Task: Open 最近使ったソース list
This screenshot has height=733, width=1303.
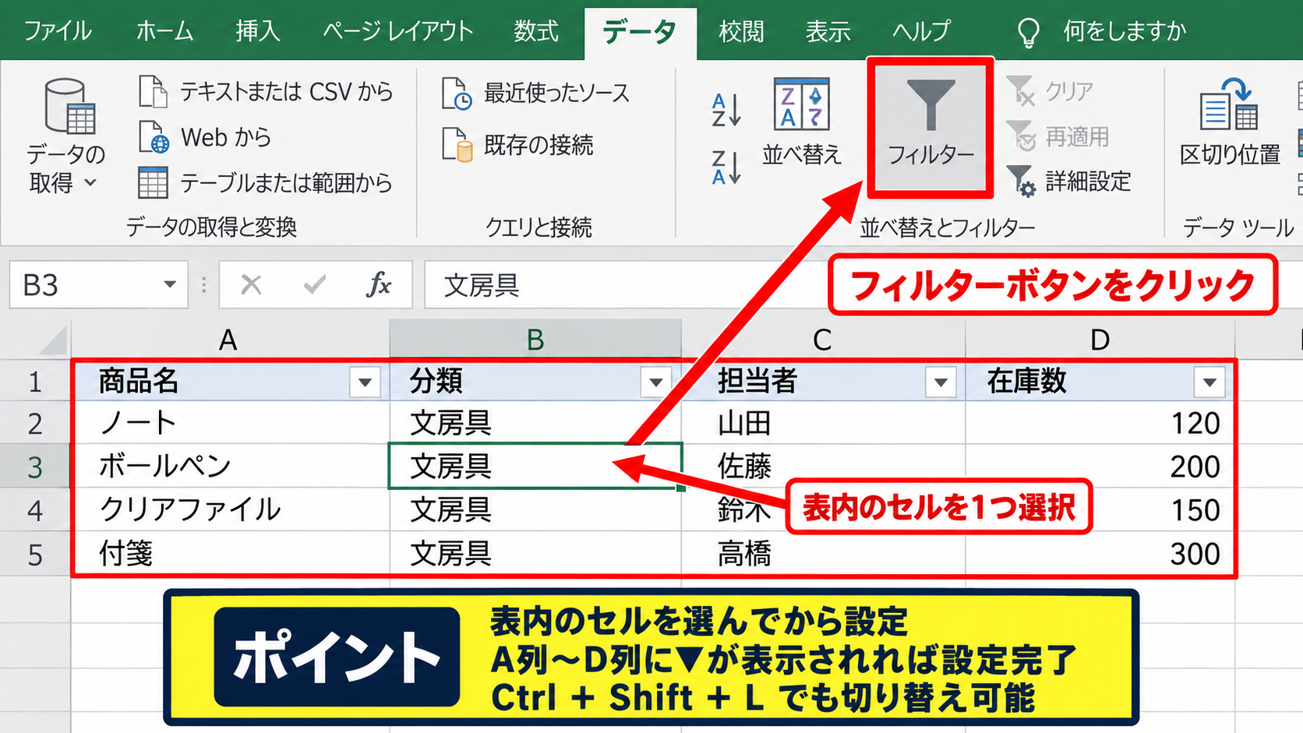Action: click(x=535, y=93)
